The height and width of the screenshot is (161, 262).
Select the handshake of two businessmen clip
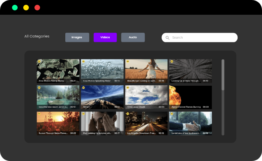click(x=190, y=122)
